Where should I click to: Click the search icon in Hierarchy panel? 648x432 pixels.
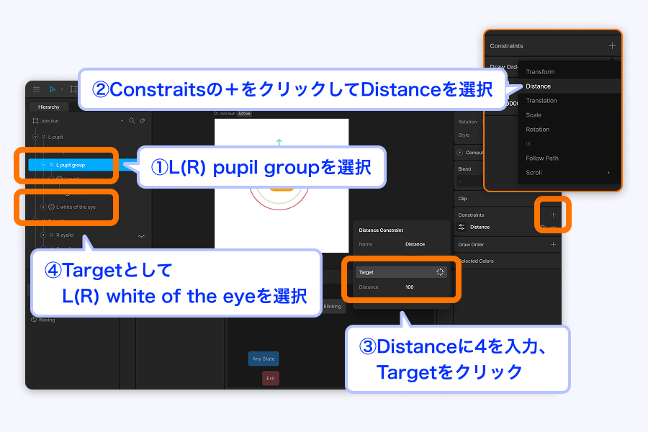point(132,121)
